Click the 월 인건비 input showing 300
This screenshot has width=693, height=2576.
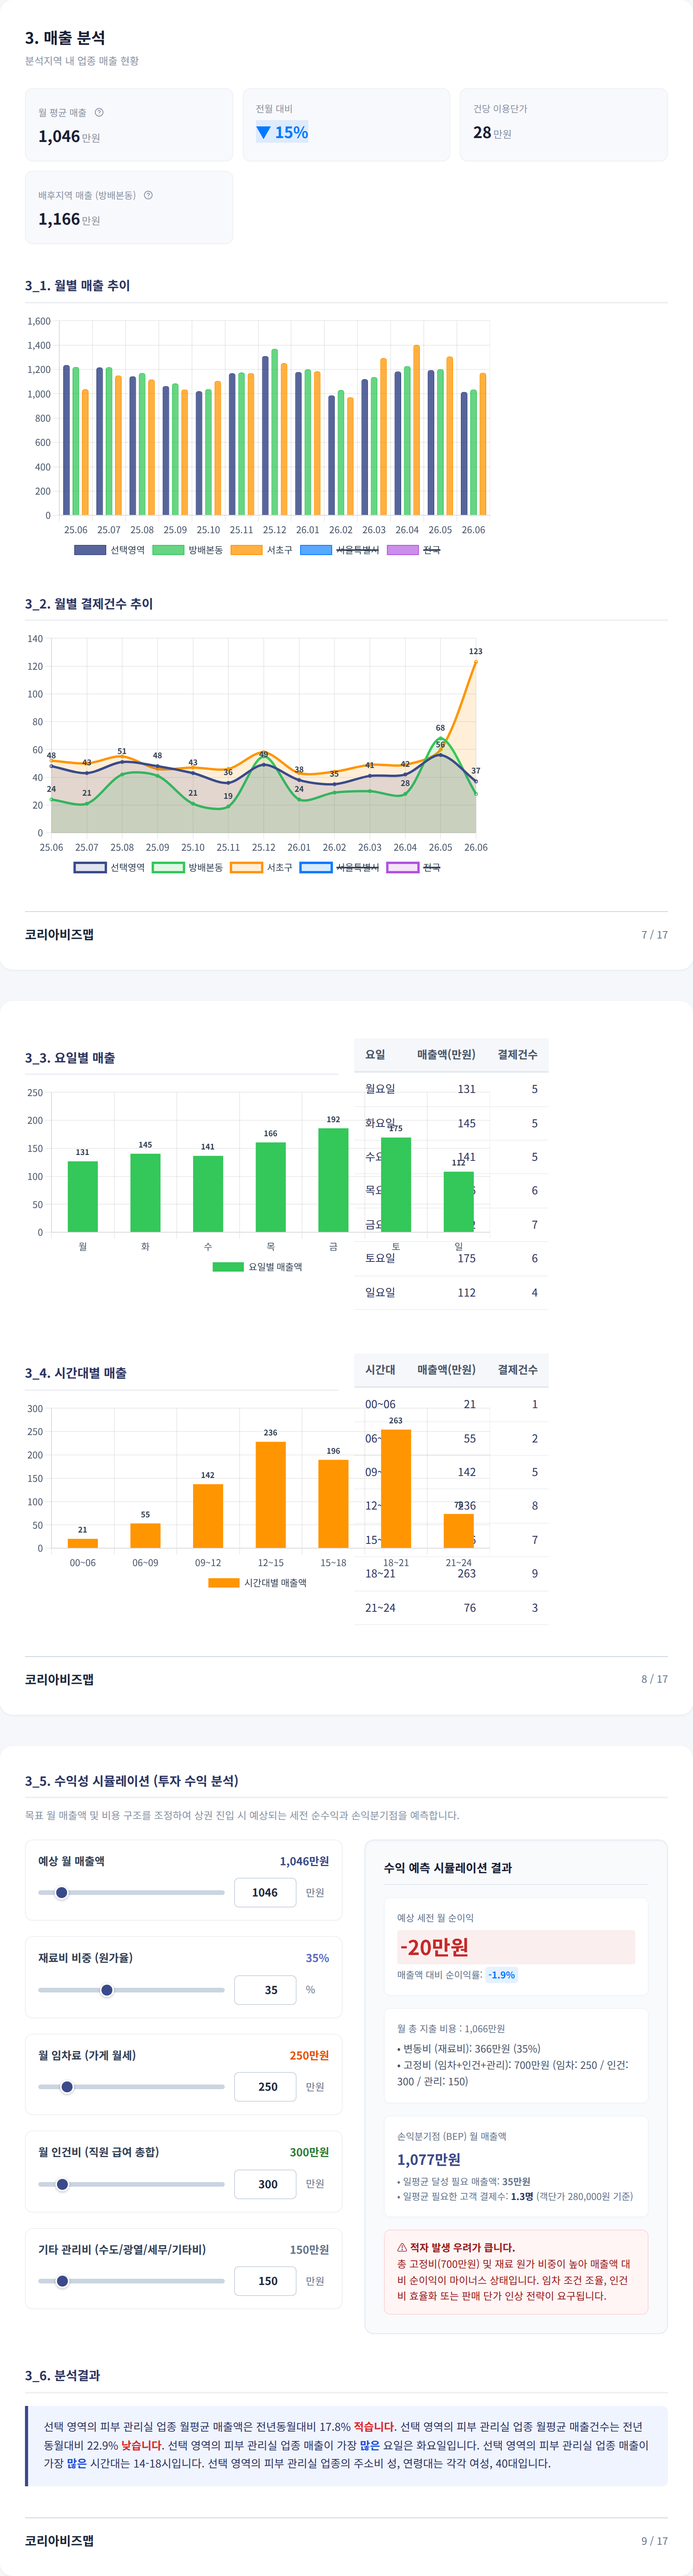265,2184
